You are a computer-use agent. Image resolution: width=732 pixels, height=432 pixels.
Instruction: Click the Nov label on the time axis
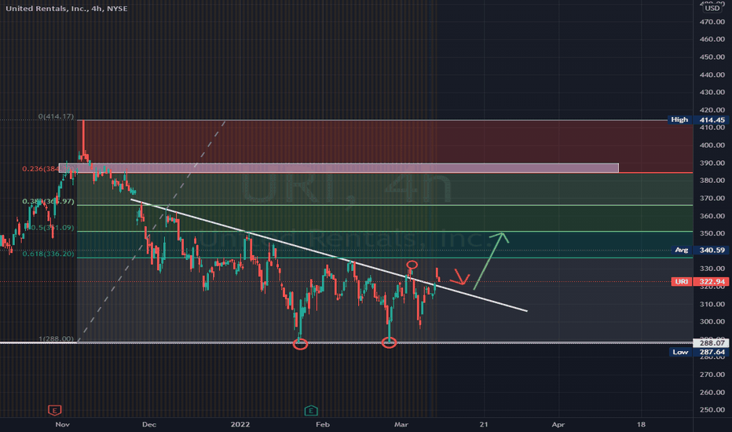pos(63,424)
